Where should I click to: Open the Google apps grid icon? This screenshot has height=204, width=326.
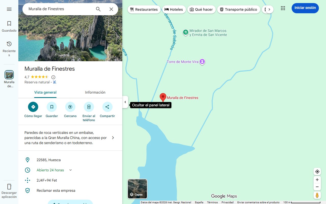pyautogui.click(x=283, y=8)
